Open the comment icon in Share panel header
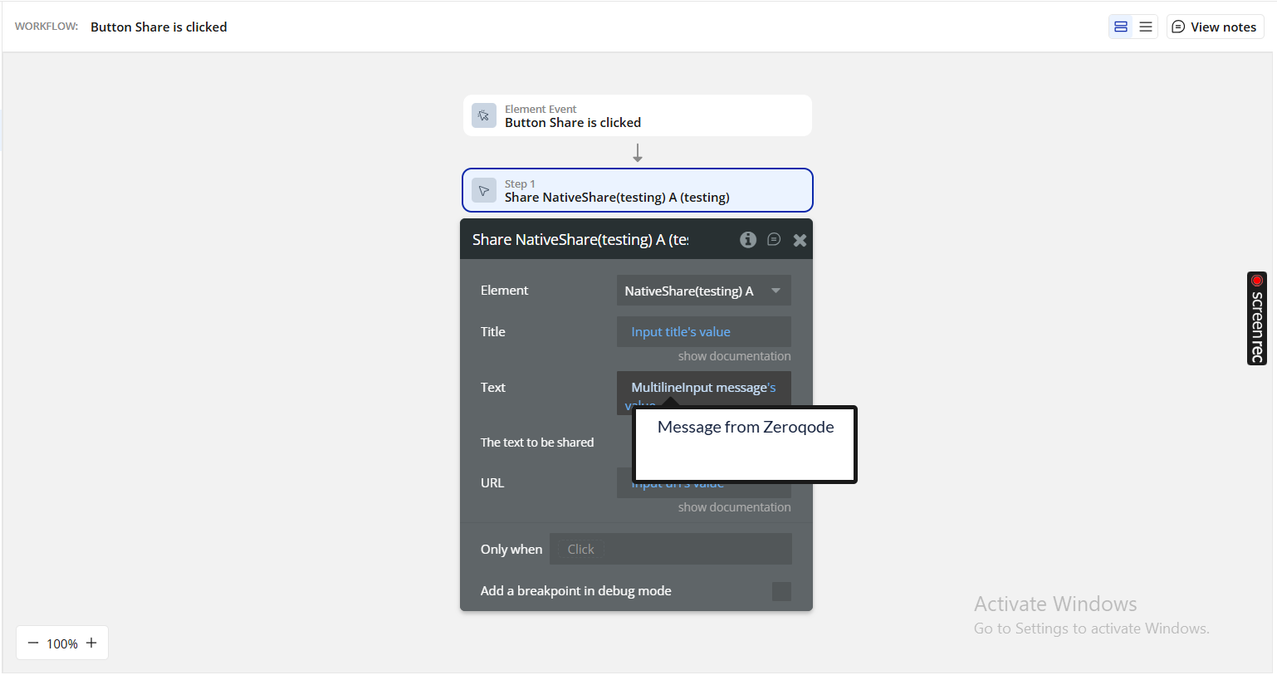 click(774, 240)
